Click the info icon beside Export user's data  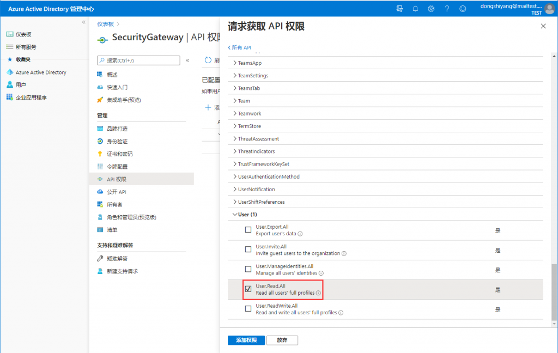300,234
